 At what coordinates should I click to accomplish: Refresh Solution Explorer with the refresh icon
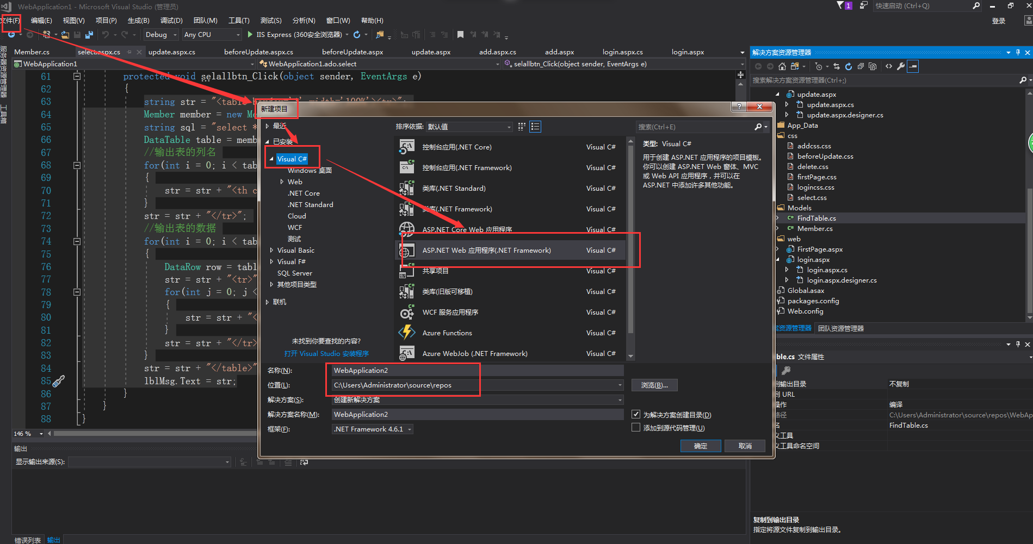(848, 66)
